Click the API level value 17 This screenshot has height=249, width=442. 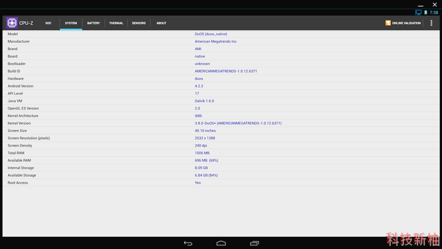[x=197, y=93]
